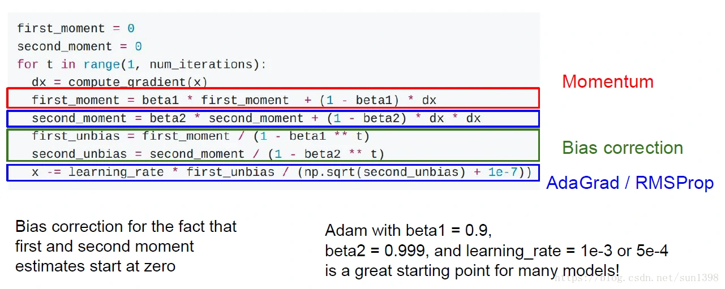The height and width of the screenshot is (289, 725).
Task: Click the "x -= learning_rate" update line
Action: 281,172
